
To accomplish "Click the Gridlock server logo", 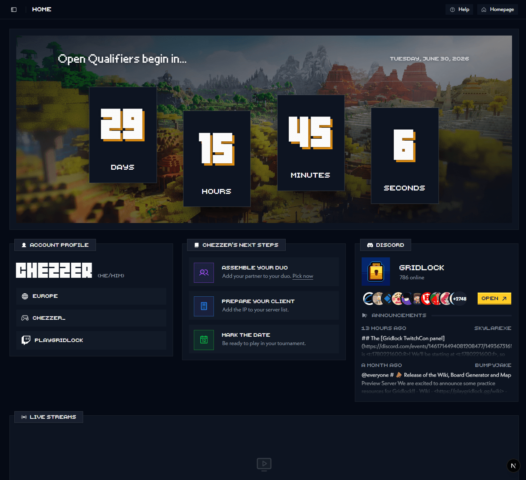I will coord(376,271).
